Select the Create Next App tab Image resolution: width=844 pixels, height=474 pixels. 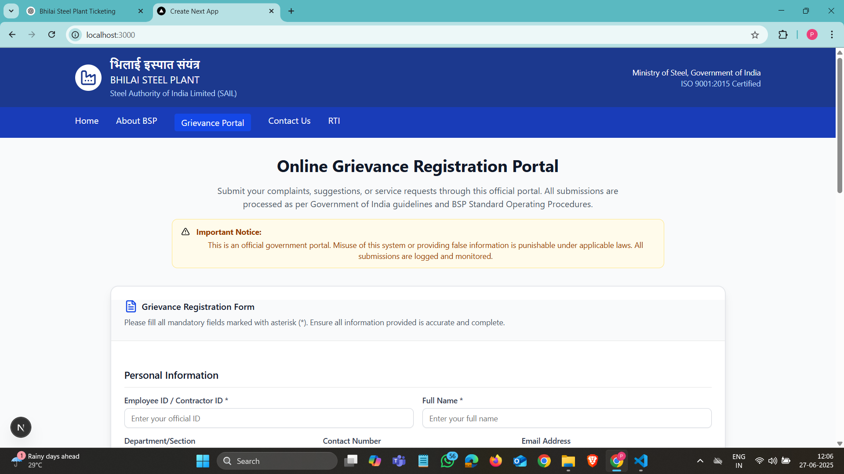(x=194, y=11)
